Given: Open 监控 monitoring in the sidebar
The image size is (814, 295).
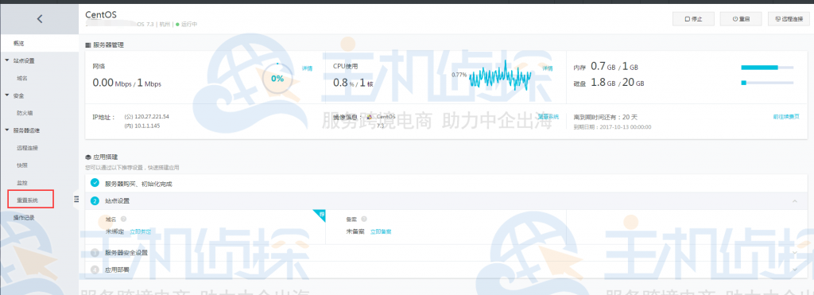Looking at the screenshot, I should pyautogui.click(x=21, y=183).
